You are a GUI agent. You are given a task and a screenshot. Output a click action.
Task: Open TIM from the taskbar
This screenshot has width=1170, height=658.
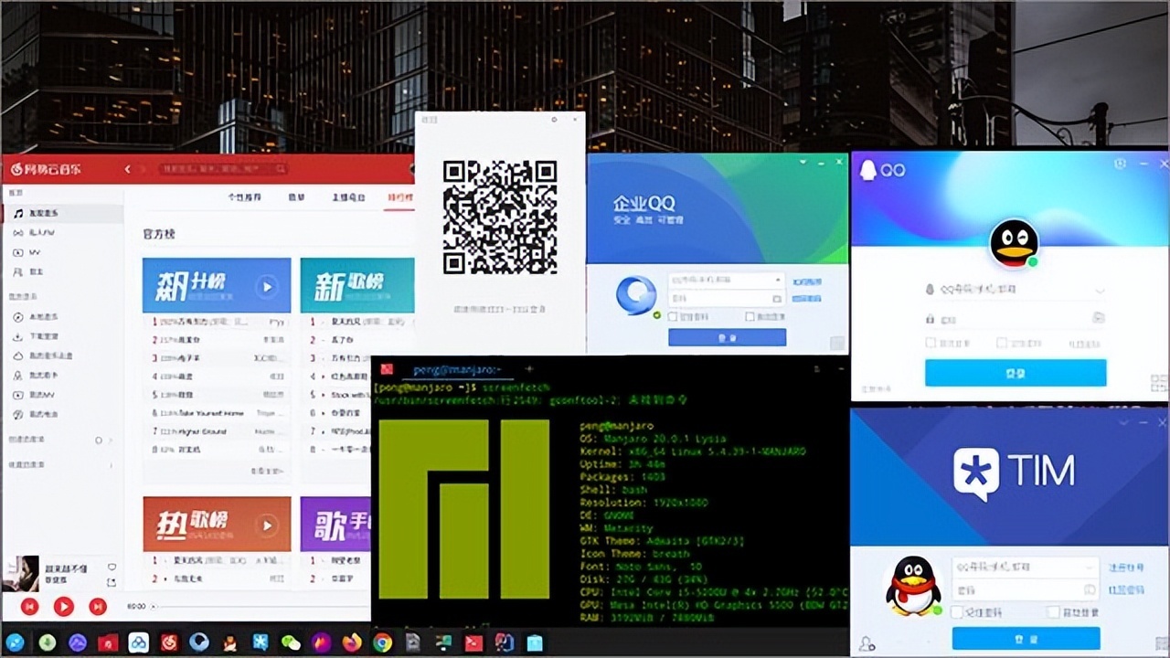pos(261,642)
